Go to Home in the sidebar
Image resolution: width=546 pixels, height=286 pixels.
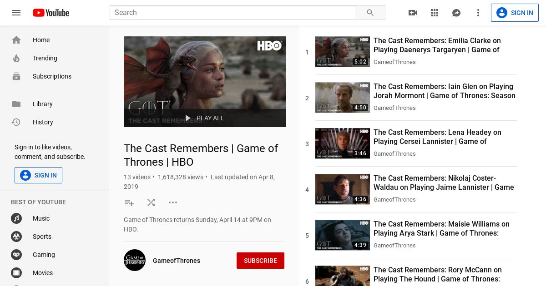click(x=55, y=40)
